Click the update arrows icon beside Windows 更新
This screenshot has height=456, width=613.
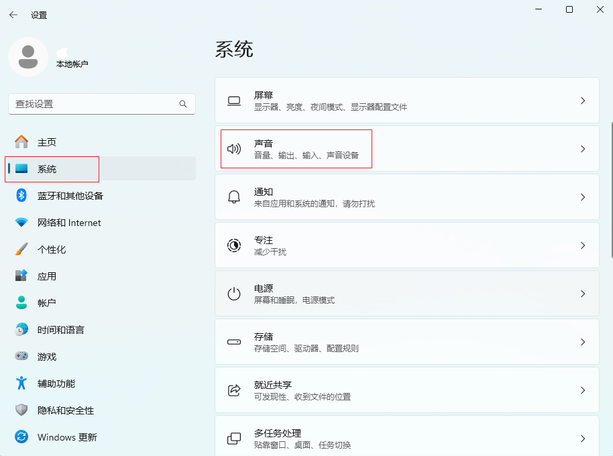click(21, 437)
